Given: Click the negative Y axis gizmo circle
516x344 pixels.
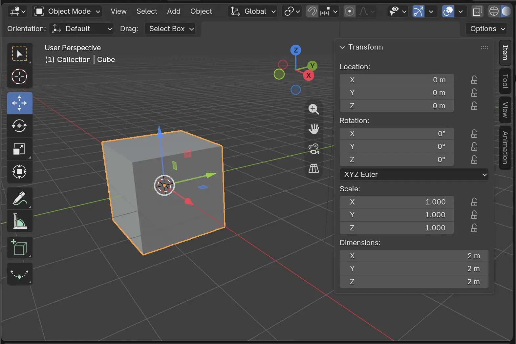Looking at the screenshot, I should pyautogui.click(x=279, y=74).
